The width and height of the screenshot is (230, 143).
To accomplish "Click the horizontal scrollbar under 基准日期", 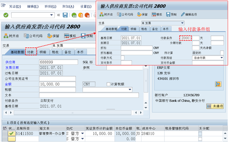I will point(72,113).
